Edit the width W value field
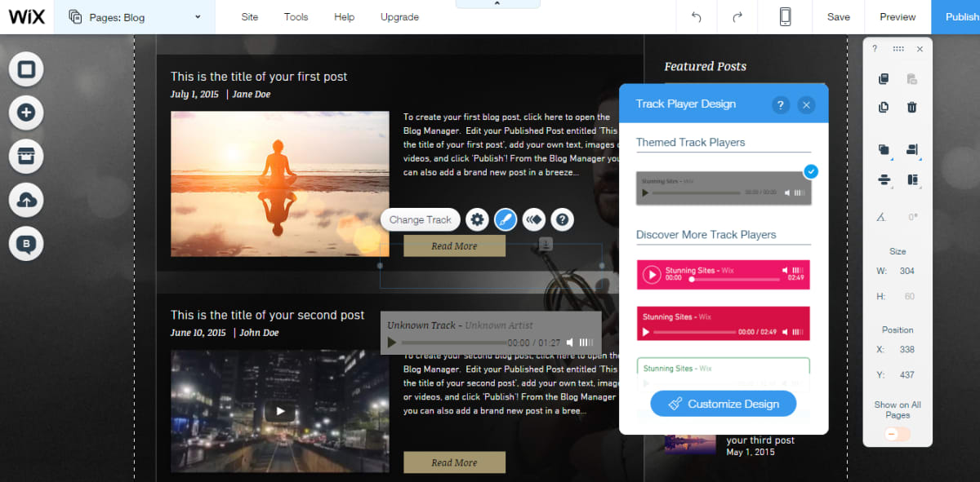Viewport: 980px width, 482px height. pos(907,271)
